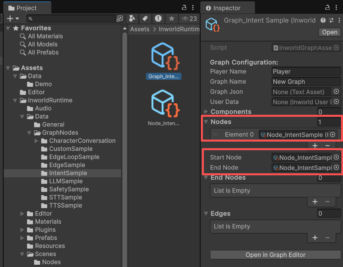This screenshot has width=343, height=267.
Task: Remove the selected Nodes list element
Action: pyautogui.click(x=327, y=146)
